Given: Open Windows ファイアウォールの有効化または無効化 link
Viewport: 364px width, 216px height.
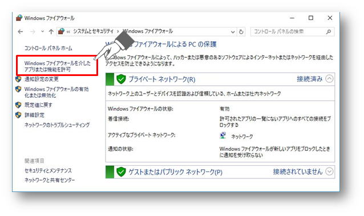Looking at the screenshot, I should pos(56,93).
